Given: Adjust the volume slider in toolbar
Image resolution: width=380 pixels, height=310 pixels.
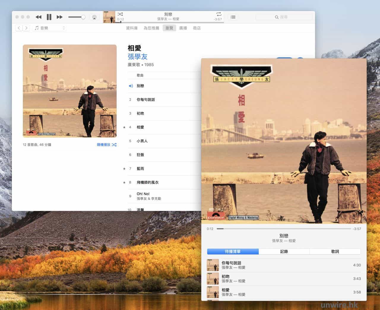Looking at the screenshot, I should point(77,17).
